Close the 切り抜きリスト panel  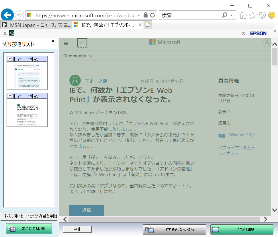[x=53, y=41]
